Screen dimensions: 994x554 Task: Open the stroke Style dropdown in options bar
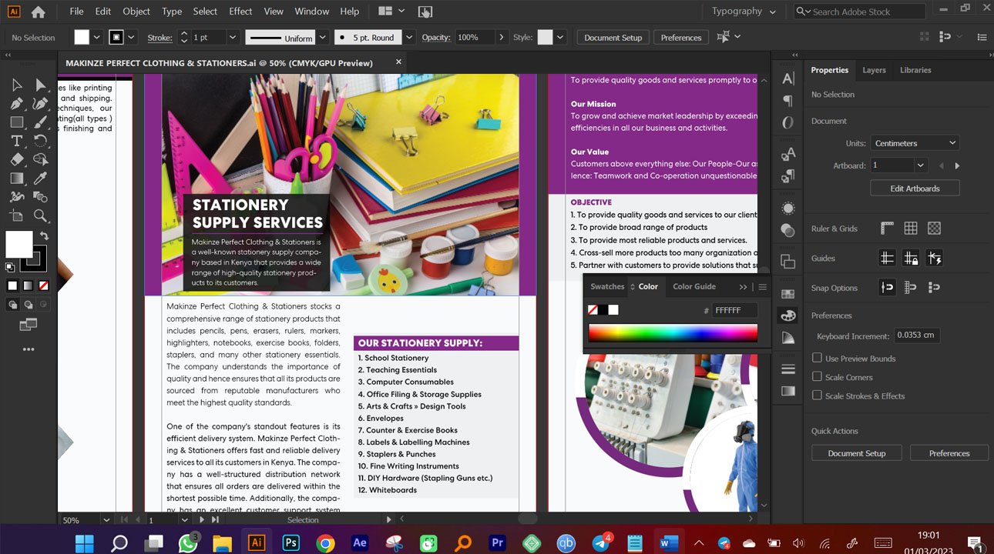[558, 36]
